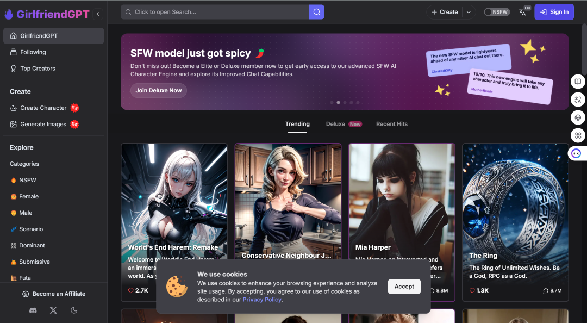Viewport: 587px width, 323px height.
Task: Open Create Character
Action: click(53, 108)
